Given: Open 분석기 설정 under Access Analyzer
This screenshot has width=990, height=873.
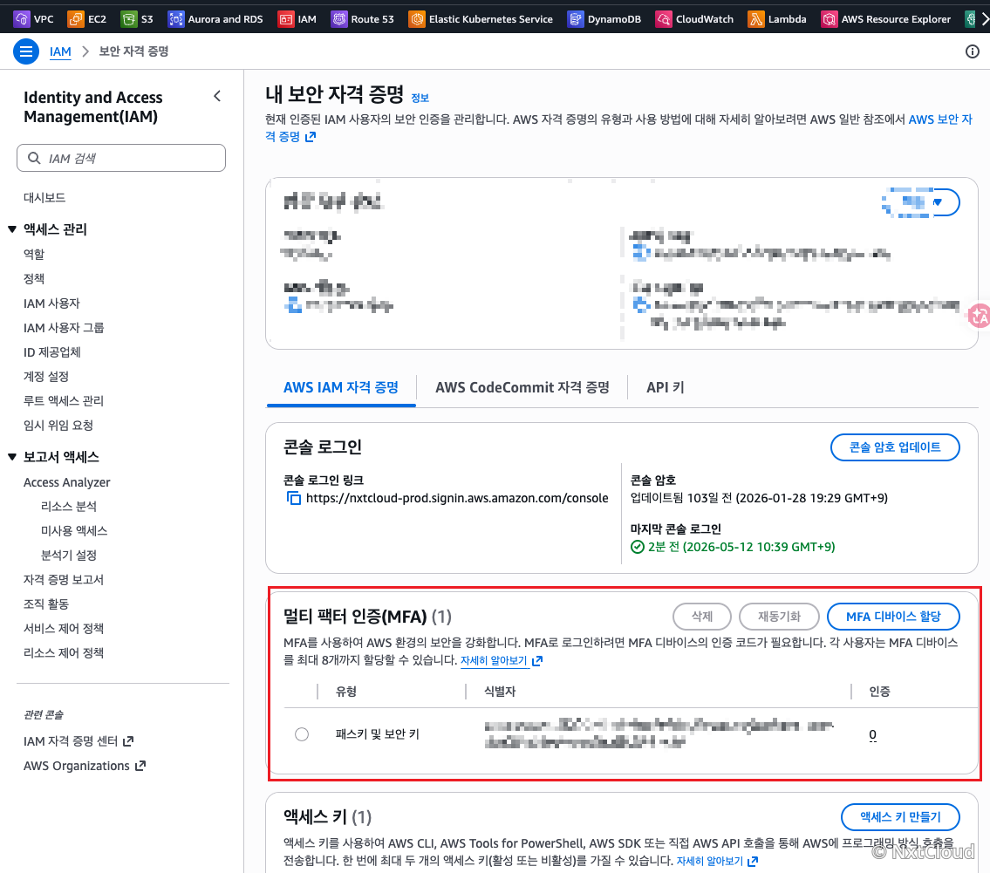Looking at the screenshot, I should click(x=69, y=556).
